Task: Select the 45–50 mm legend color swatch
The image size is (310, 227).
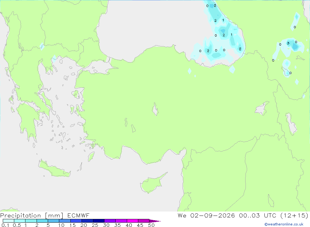Action: 144,221
